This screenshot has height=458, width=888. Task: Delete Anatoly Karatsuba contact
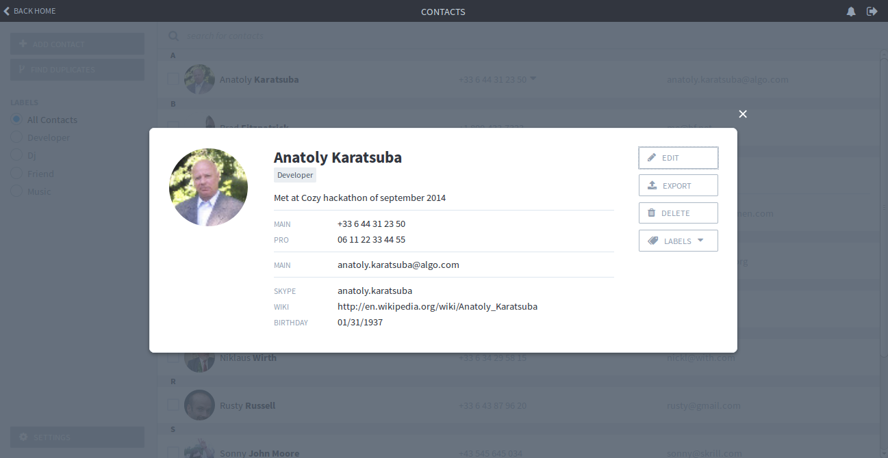pos(678,213)
